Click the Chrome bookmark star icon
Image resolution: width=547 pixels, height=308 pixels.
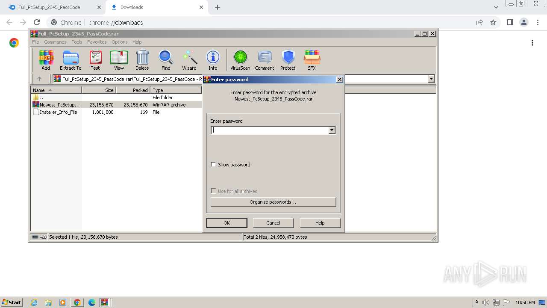coord(493,22)
